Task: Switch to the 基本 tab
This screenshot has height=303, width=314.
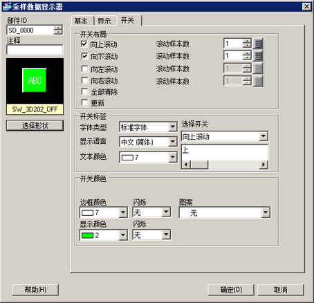Action: (81, 21)
